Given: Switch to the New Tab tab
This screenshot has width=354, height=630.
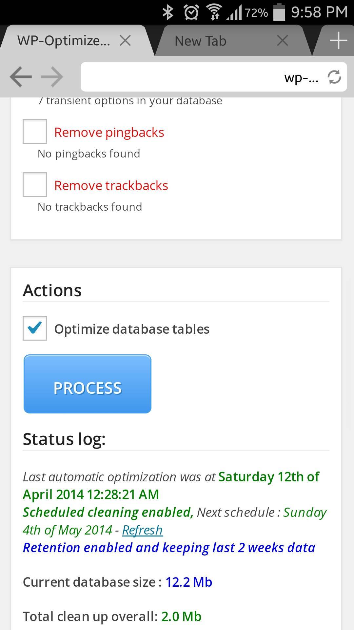Looking at the screenshot, I should [201, 41].
